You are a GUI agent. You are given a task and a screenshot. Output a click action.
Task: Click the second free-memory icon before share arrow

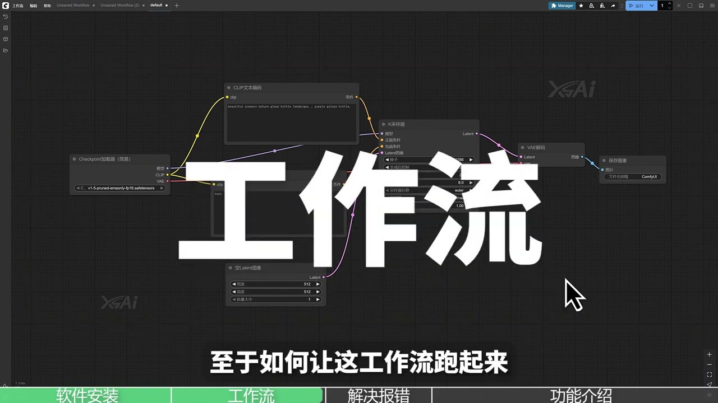pyautogui.click(x=602, y=6)
